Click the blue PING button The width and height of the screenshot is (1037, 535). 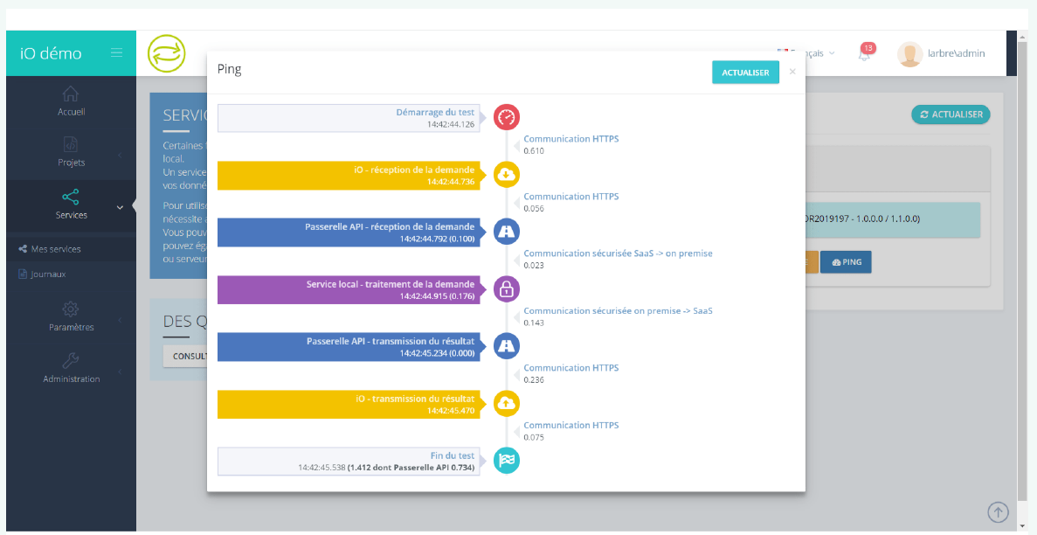(847, 262)
